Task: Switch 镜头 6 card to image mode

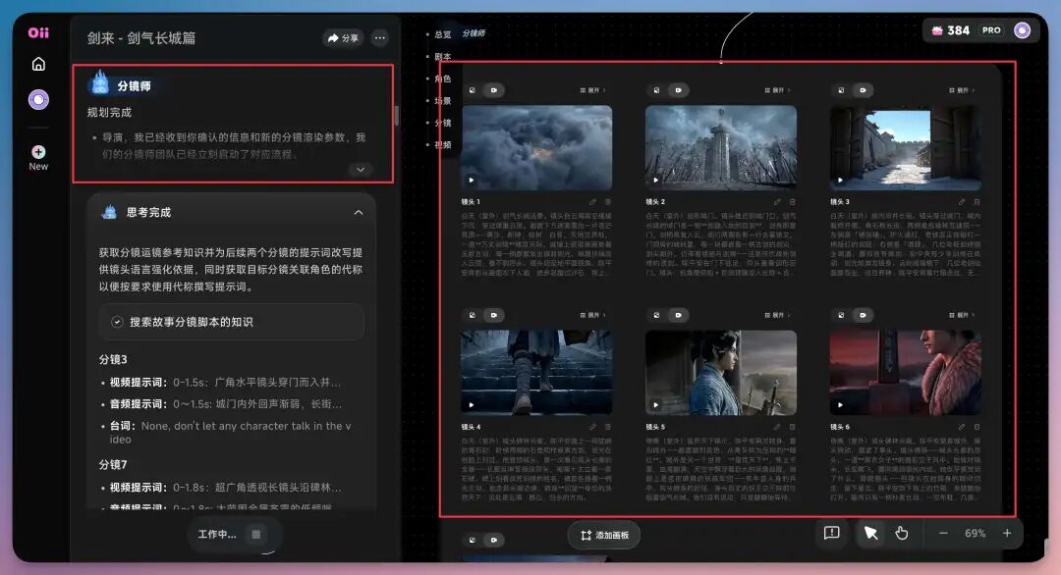Action: coord(841,315)
